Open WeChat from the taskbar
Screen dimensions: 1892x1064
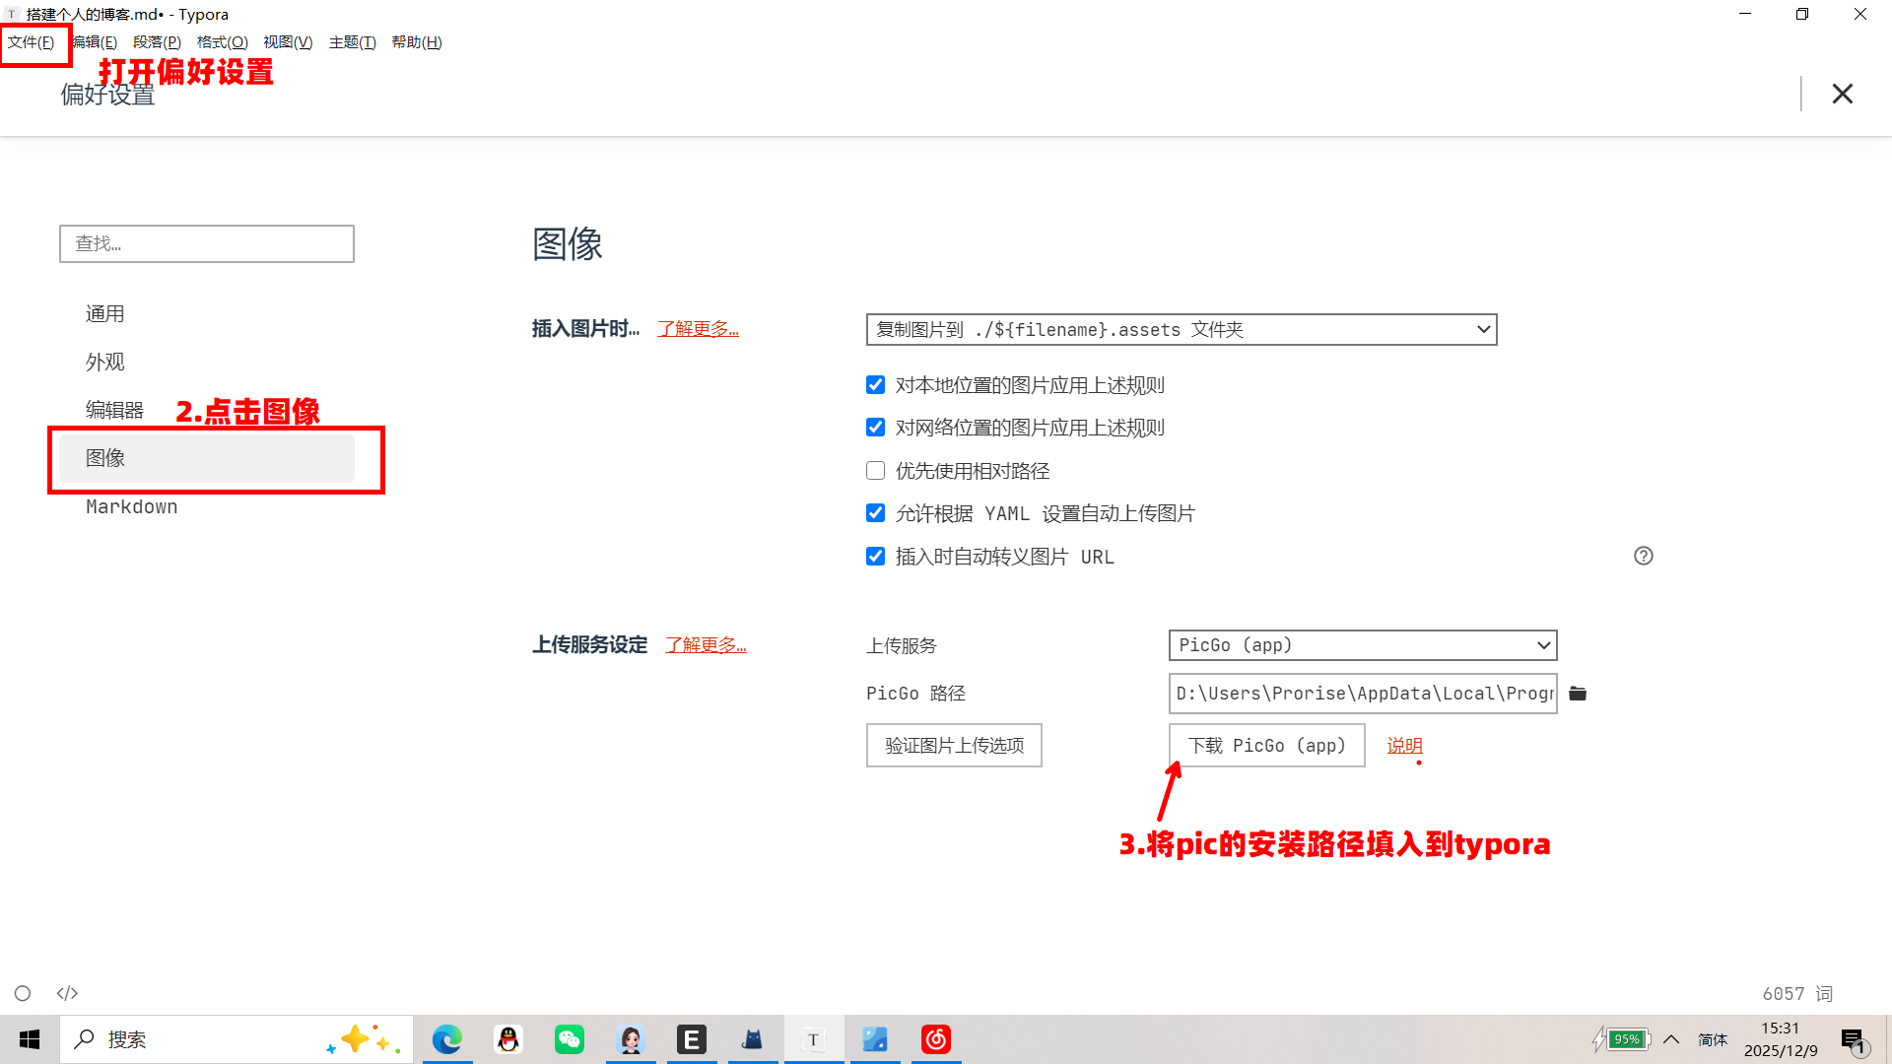570,1039
